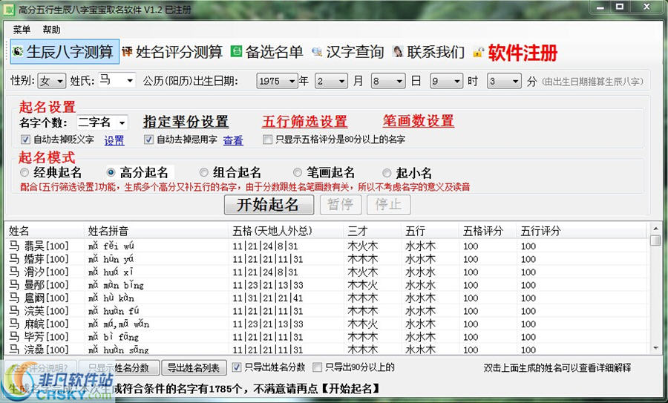Image resolution: width=668 pixels, height=403 pixels.
Task: Expand the 姓氏 surname dropdown
Action: click(129, 80)
